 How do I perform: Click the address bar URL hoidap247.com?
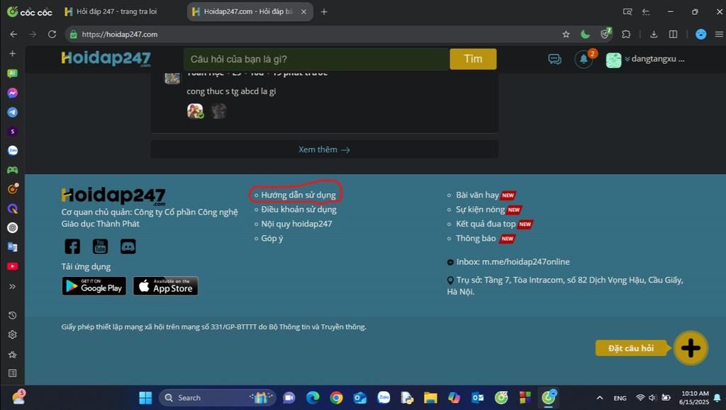click(119, 34)
